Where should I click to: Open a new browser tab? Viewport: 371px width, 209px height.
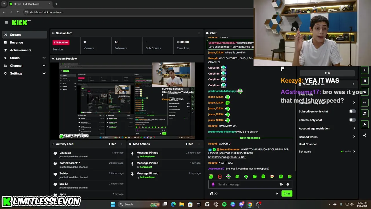pos(56,4)
